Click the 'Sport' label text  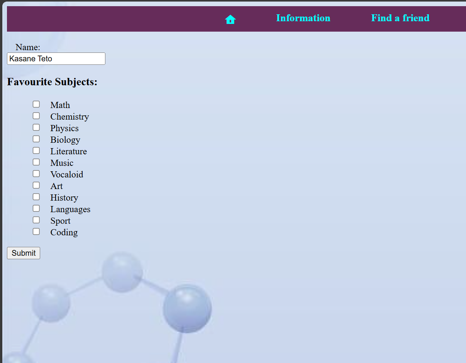point(60,221)
